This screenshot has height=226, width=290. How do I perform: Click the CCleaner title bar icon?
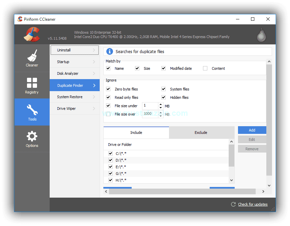point(20,19)
